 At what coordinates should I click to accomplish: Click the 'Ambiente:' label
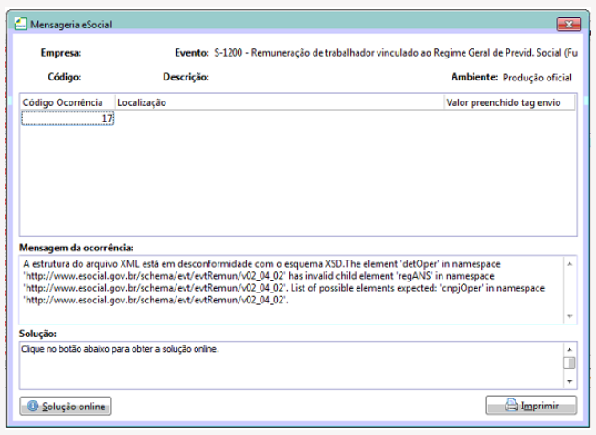[x=474, y=77]
